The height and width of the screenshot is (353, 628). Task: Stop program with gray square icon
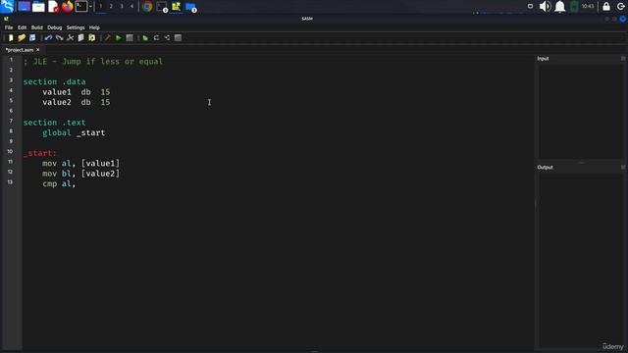130,37
